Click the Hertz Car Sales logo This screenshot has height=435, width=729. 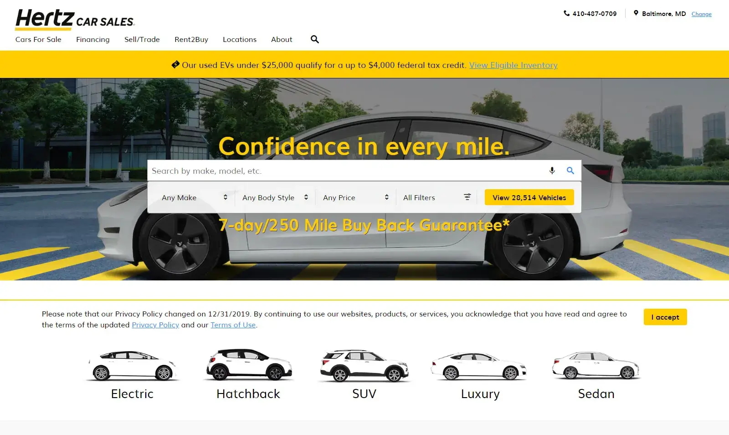coord(75,19)
